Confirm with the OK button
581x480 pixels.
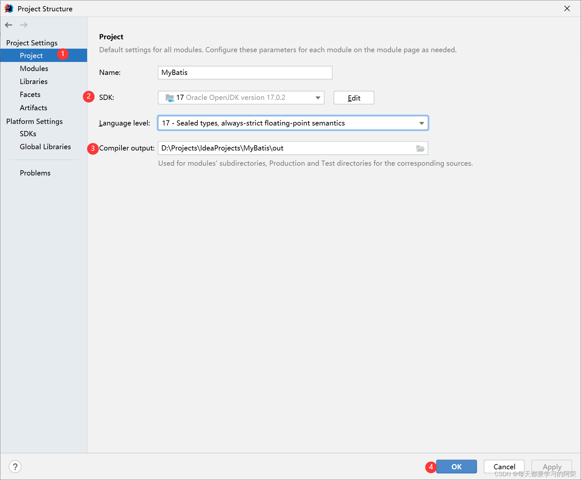pos(456,467)
